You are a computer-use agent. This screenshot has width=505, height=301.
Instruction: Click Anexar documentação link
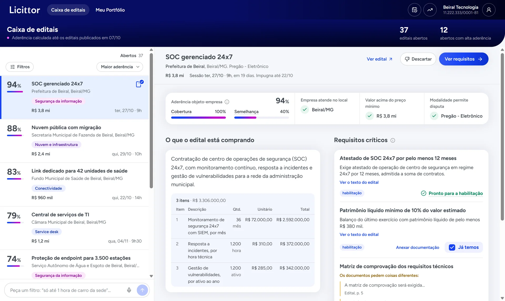[417, 247]
